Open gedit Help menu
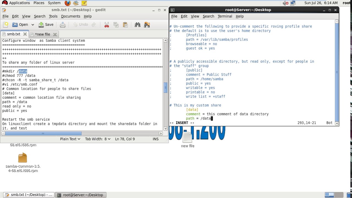352x198 pixels. pyautogui.click(x=88, y=16)
